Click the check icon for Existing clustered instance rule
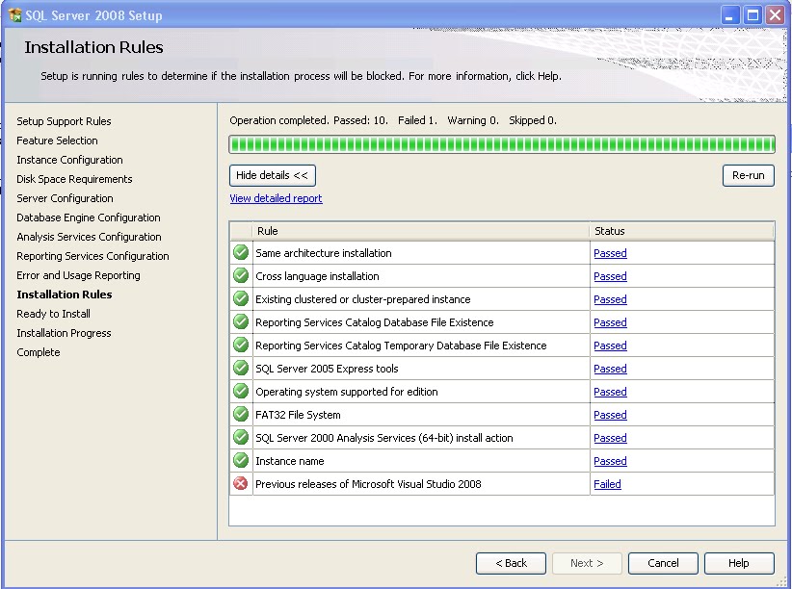Image resolution: width=792 pixels, height=589 pixels. (241, 298)
